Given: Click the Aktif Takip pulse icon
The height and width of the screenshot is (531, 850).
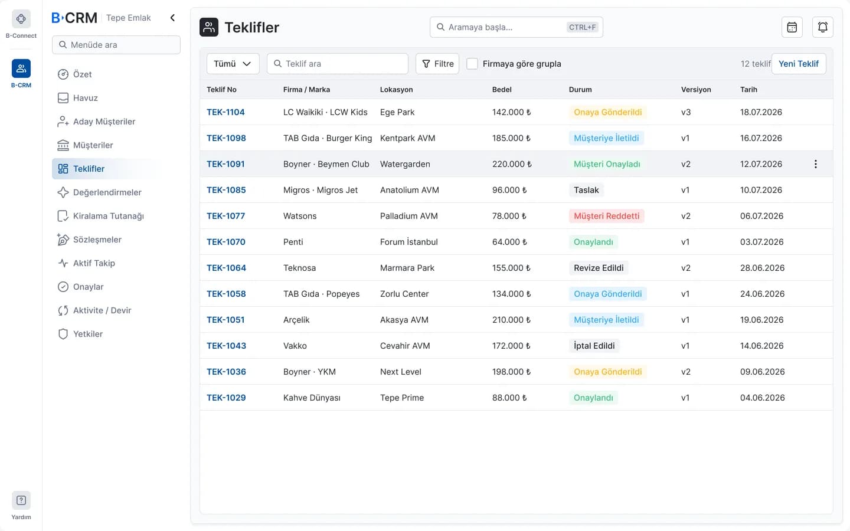Looking at the screenshot, I should (x=63, y=263).
